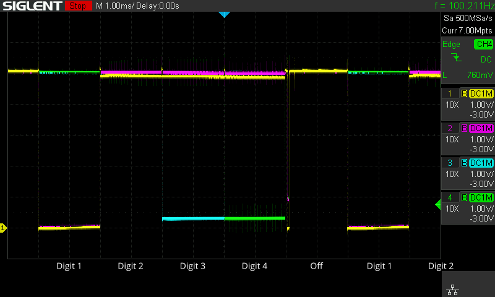Click the yellow channel 1 ground marker
The width and height of the screenshot is (495, 297).
point(3,228)
